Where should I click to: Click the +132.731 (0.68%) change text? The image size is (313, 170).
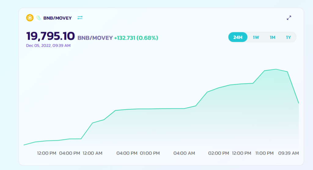coord(136,38)
